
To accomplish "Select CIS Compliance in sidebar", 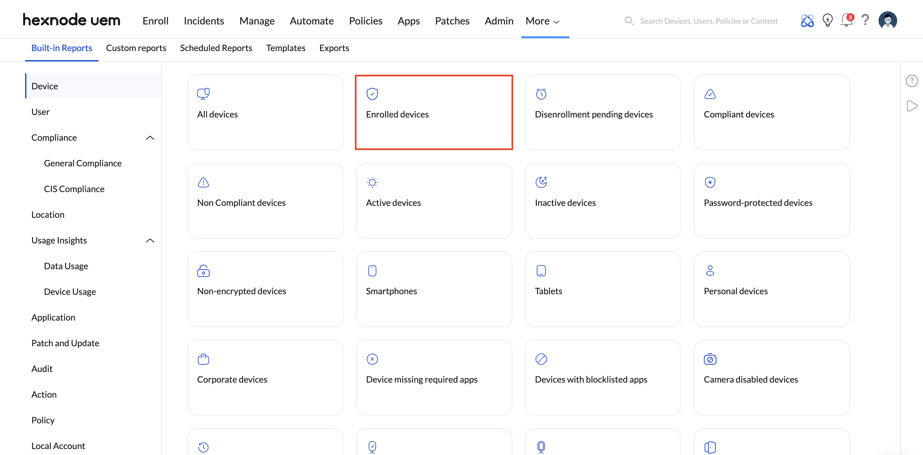I will coord(74,189).
